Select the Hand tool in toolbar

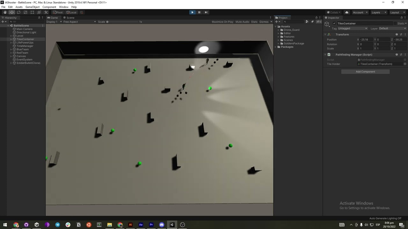[x=5, y=12]
